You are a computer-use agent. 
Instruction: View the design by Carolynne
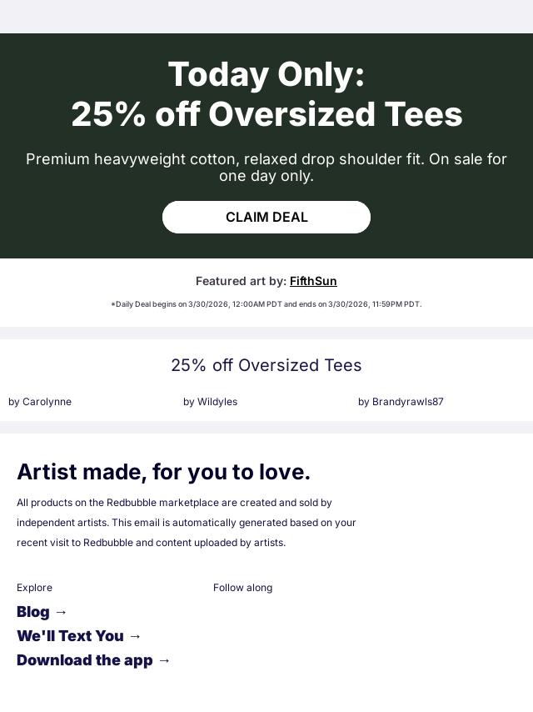40,402
